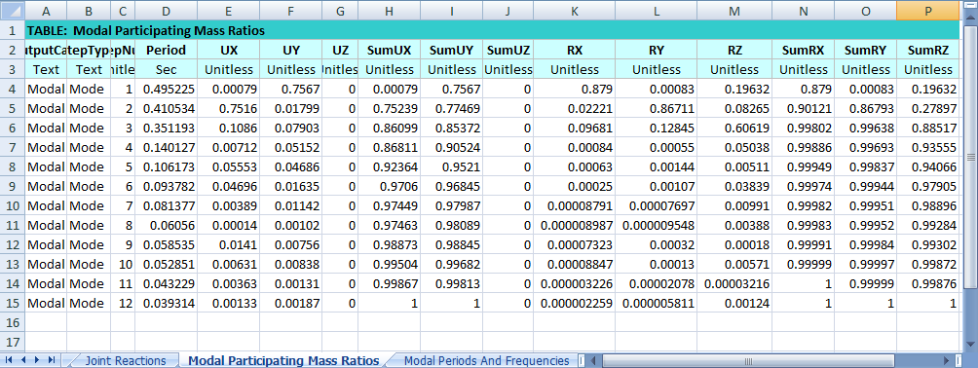Viewport: 978px width, 368px height.
Task: Select RX value 0.09681
Action: click(x=574, y=128)
